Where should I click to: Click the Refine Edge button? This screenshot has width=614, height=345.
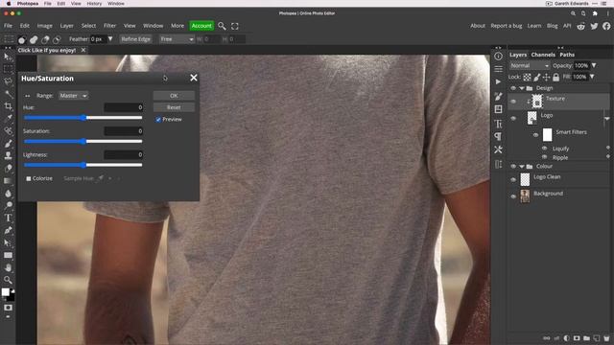click(135, 39)
